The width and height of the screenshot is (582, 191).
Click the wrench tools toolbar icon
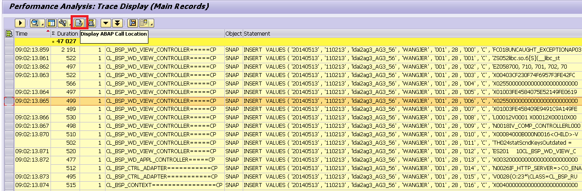(x=62, y=23)
